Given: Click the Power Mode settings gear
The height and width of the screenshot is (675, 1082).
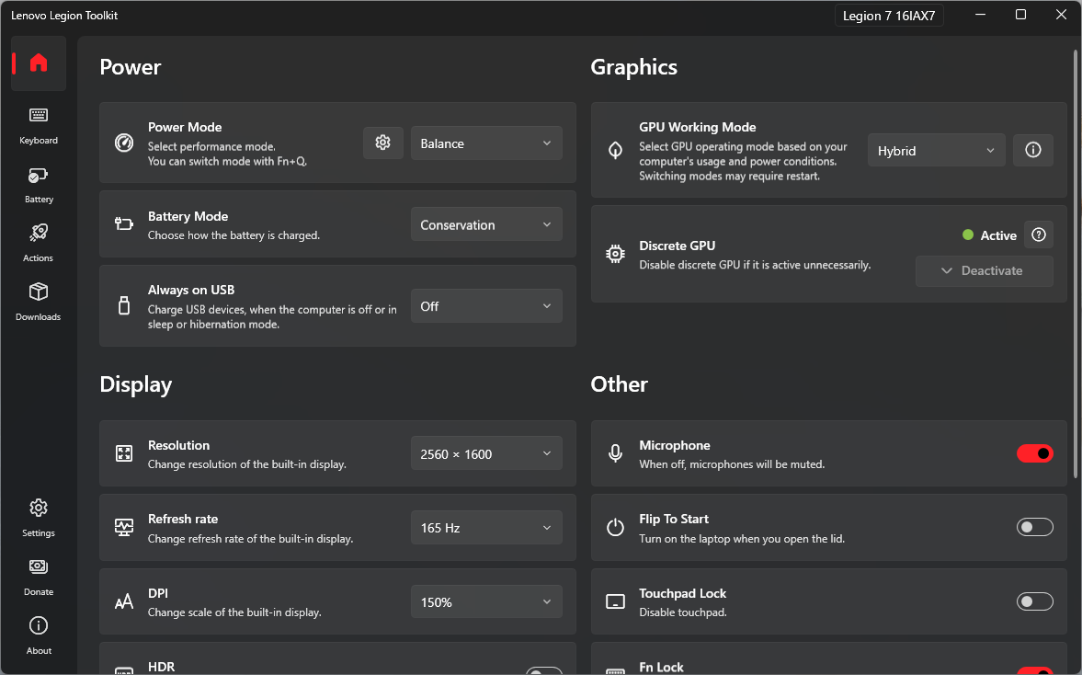Looking at the screenshot, I should [x=383, y=143].
